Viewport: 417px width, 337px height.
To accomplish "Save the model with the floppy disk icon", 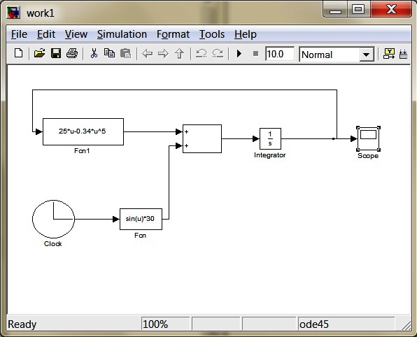I will [x=56, y=53].
